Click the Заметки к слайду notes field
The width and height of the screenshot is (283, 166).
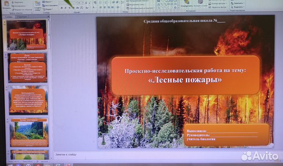pyautogui.click(x=168, y=155)
